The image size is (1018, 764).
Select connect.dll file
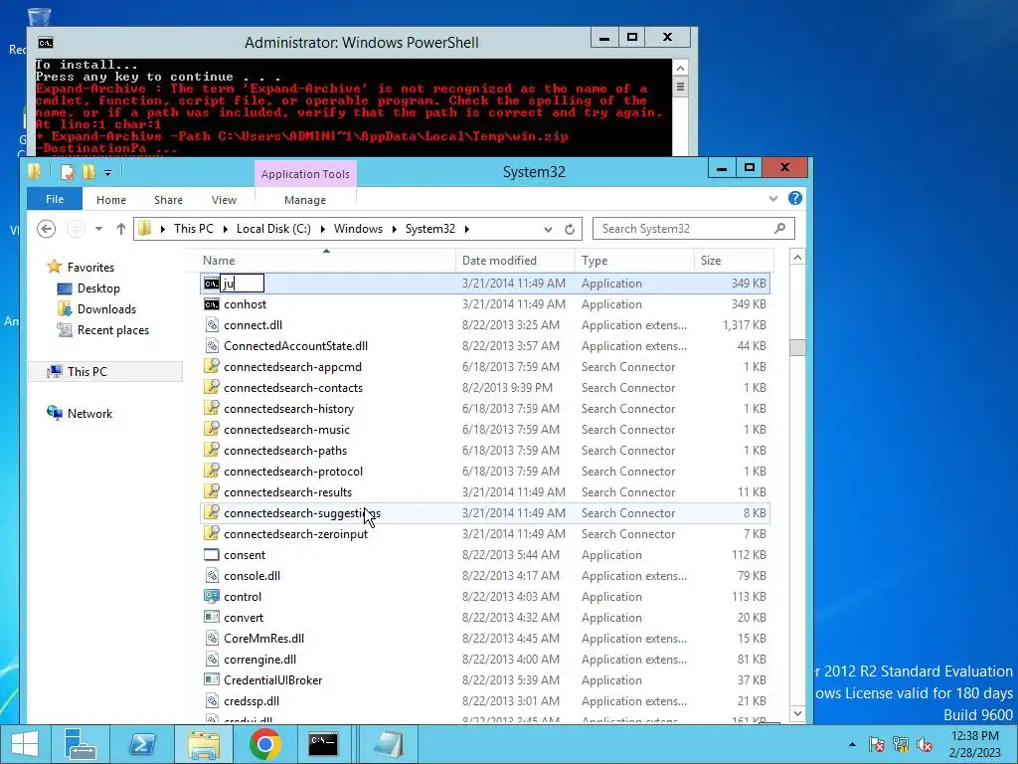(485, 325)
